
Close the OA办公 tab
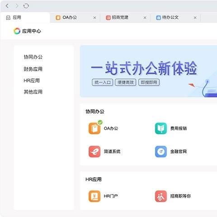pos(94,18)
